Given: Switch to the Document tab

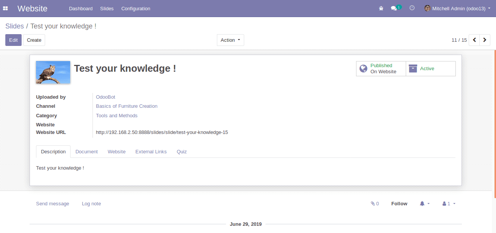Looking at the screenshot, I should point(86,151).
